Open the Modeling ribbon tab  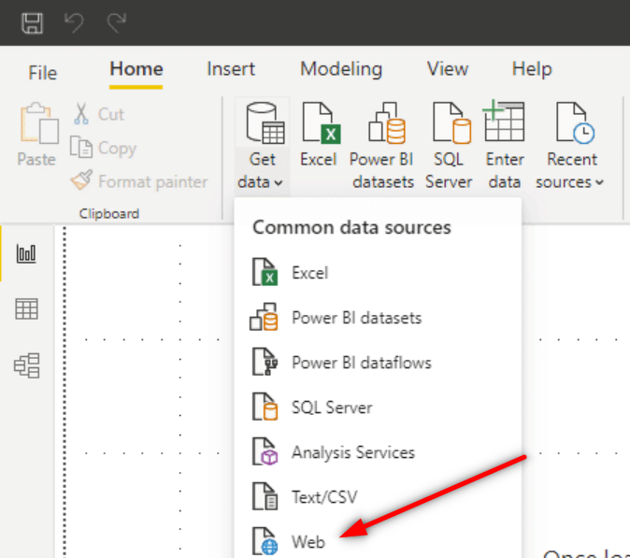pyautogui.click(x=341, y=69)
